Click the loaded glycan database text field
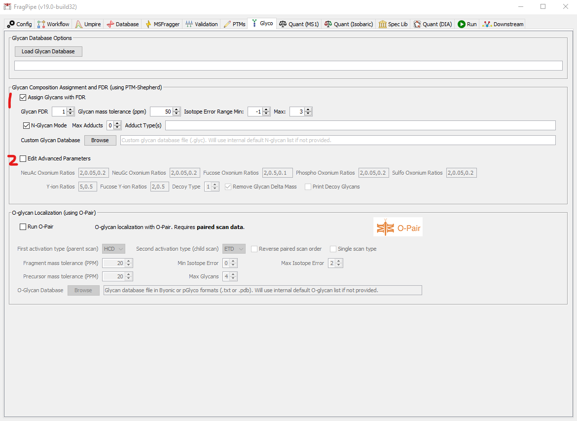 click(x=288, y=66)
